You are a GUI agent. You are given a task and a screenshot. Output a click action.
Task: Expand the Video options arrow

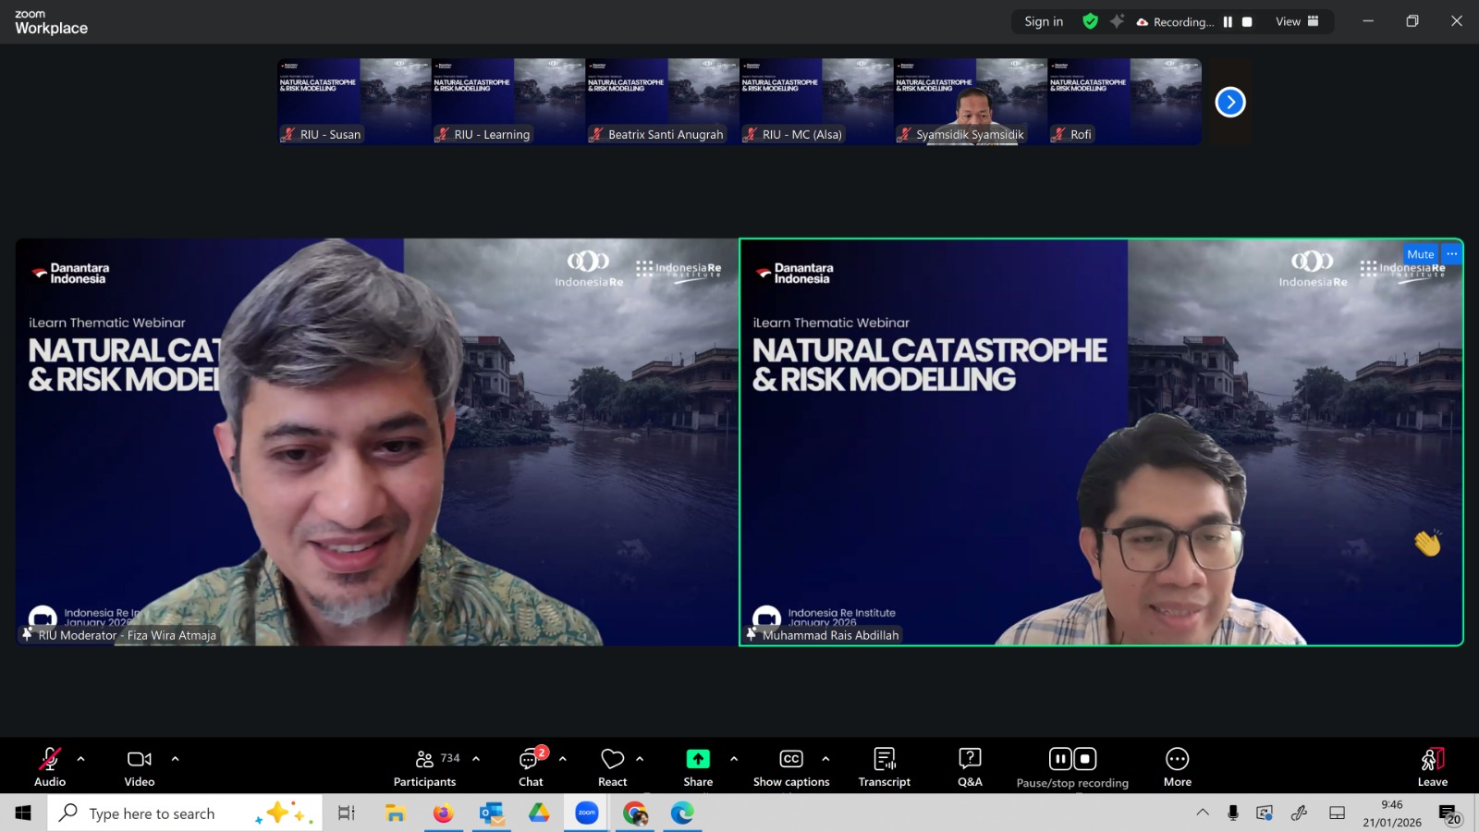pos(176,759)
